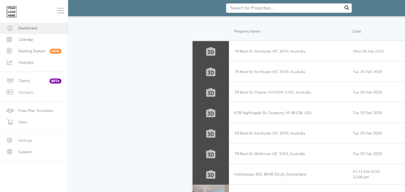Screen dimensions: 405x192
Task: Open the Support page
Action: point(34,152)
